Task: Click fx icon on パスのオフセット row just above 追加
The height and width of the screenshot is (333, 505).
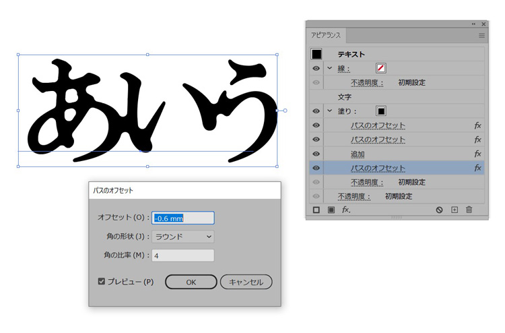Action: pyautogui.click(x=477, y=140)
